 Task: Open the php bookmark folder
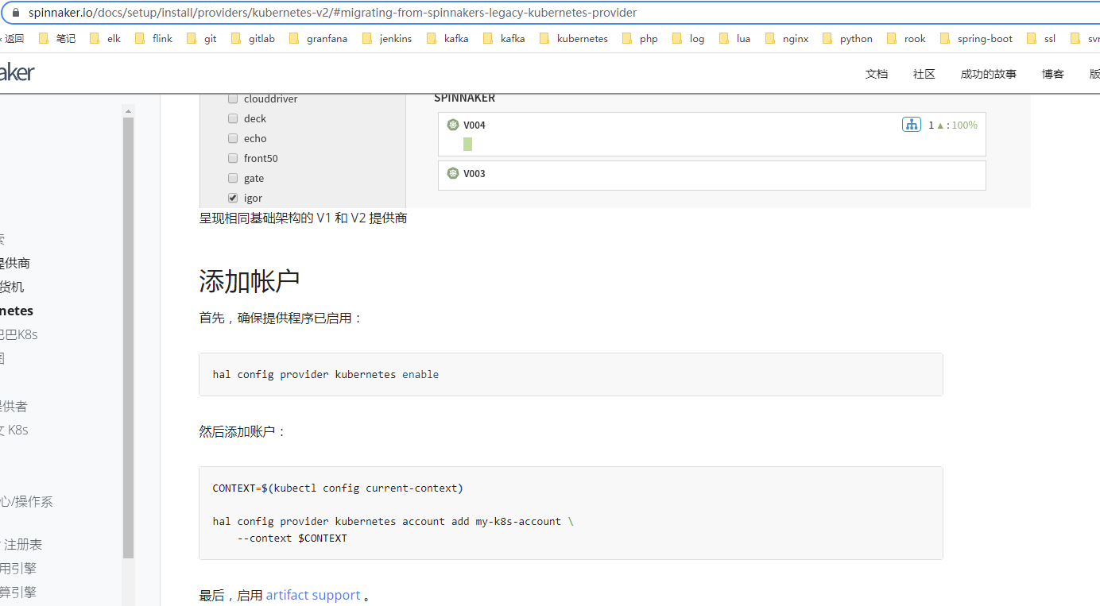click(x=641, y=38)
